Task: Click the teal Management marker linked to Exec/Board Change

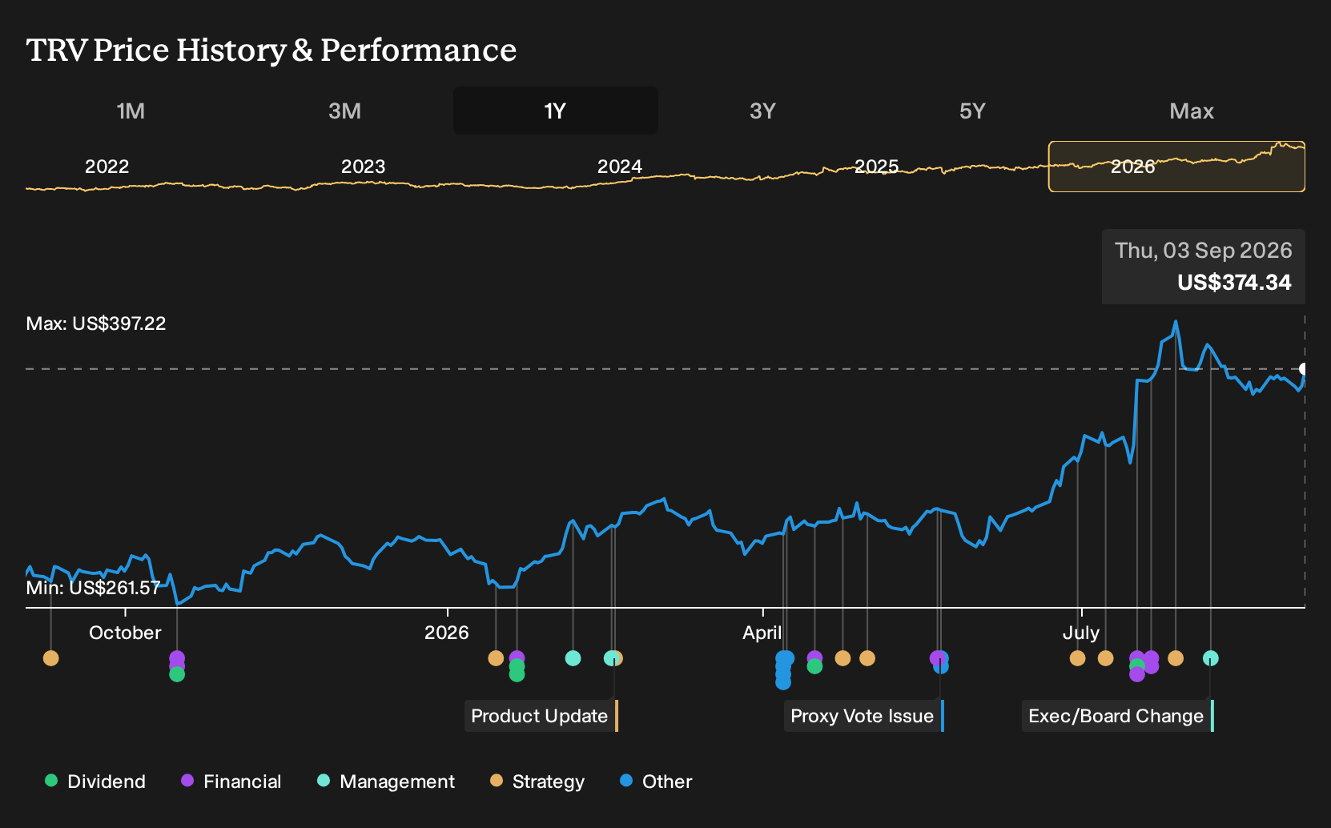Action: point(1211,658)
